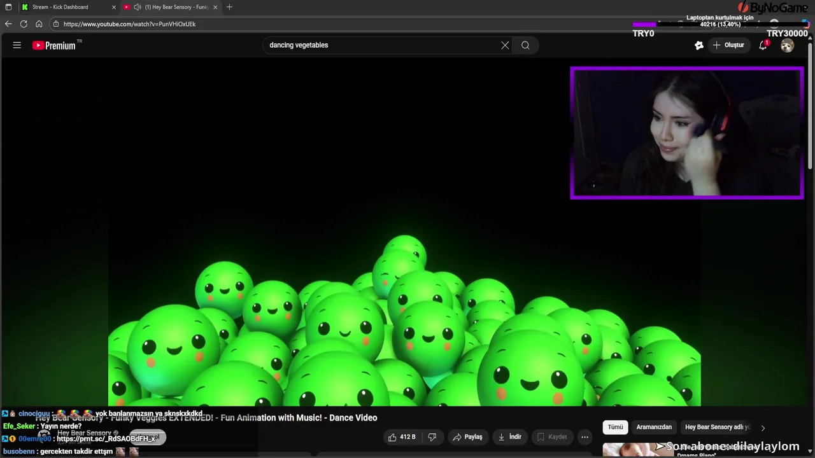Select chat username busobenn
The height and width of the screenshot is (458, 815).
pos(19,452)
